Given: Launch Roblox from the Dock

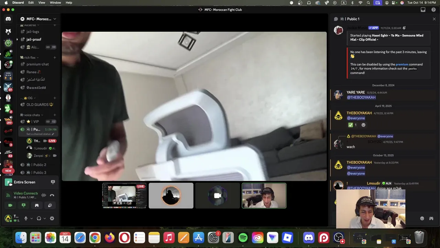Looking at the screenshot, I should point(287,238).
